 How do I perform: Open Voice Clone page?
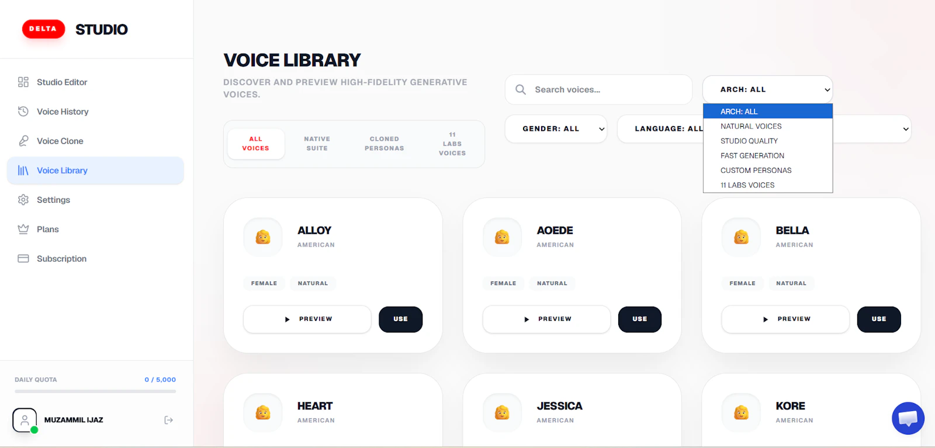click(x=95, y=141)
